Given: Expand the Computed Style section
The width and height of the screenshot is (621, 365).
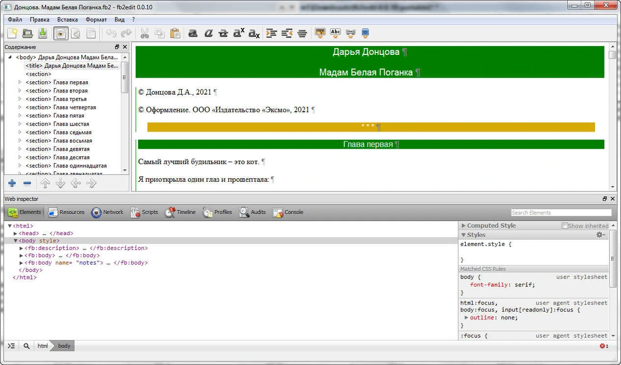Looking at the screenshot, I should (463, 226).
